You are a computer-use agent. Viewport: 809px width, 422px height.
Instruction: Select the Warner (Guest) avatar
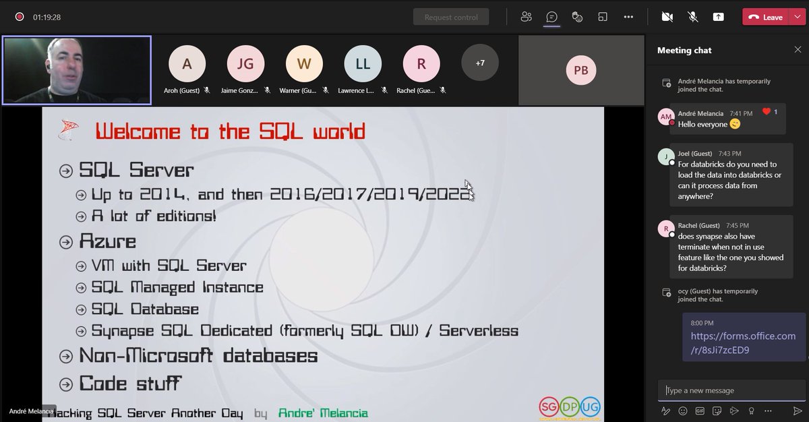304,64
